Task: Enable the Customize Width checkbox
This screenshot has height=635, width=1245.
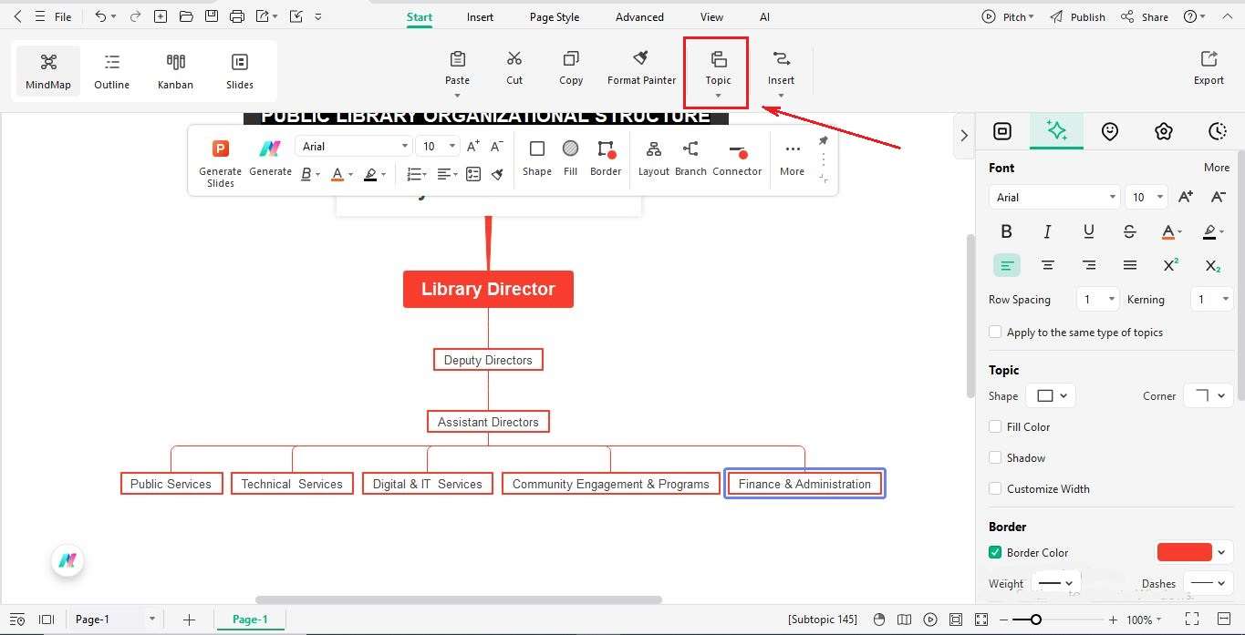Action: coord(995,488)
